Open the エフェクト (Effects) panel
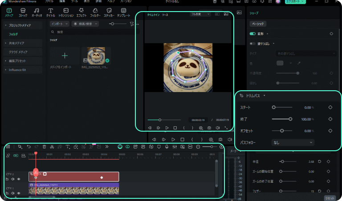 (81, 12)
